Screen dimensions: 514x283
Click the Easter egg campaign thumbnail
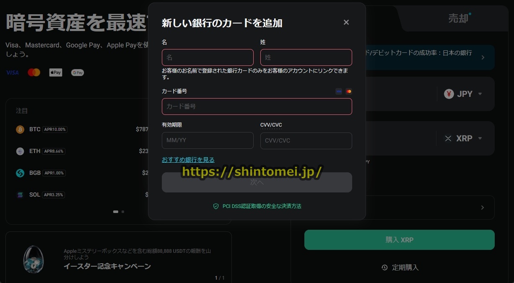[33, 259]
